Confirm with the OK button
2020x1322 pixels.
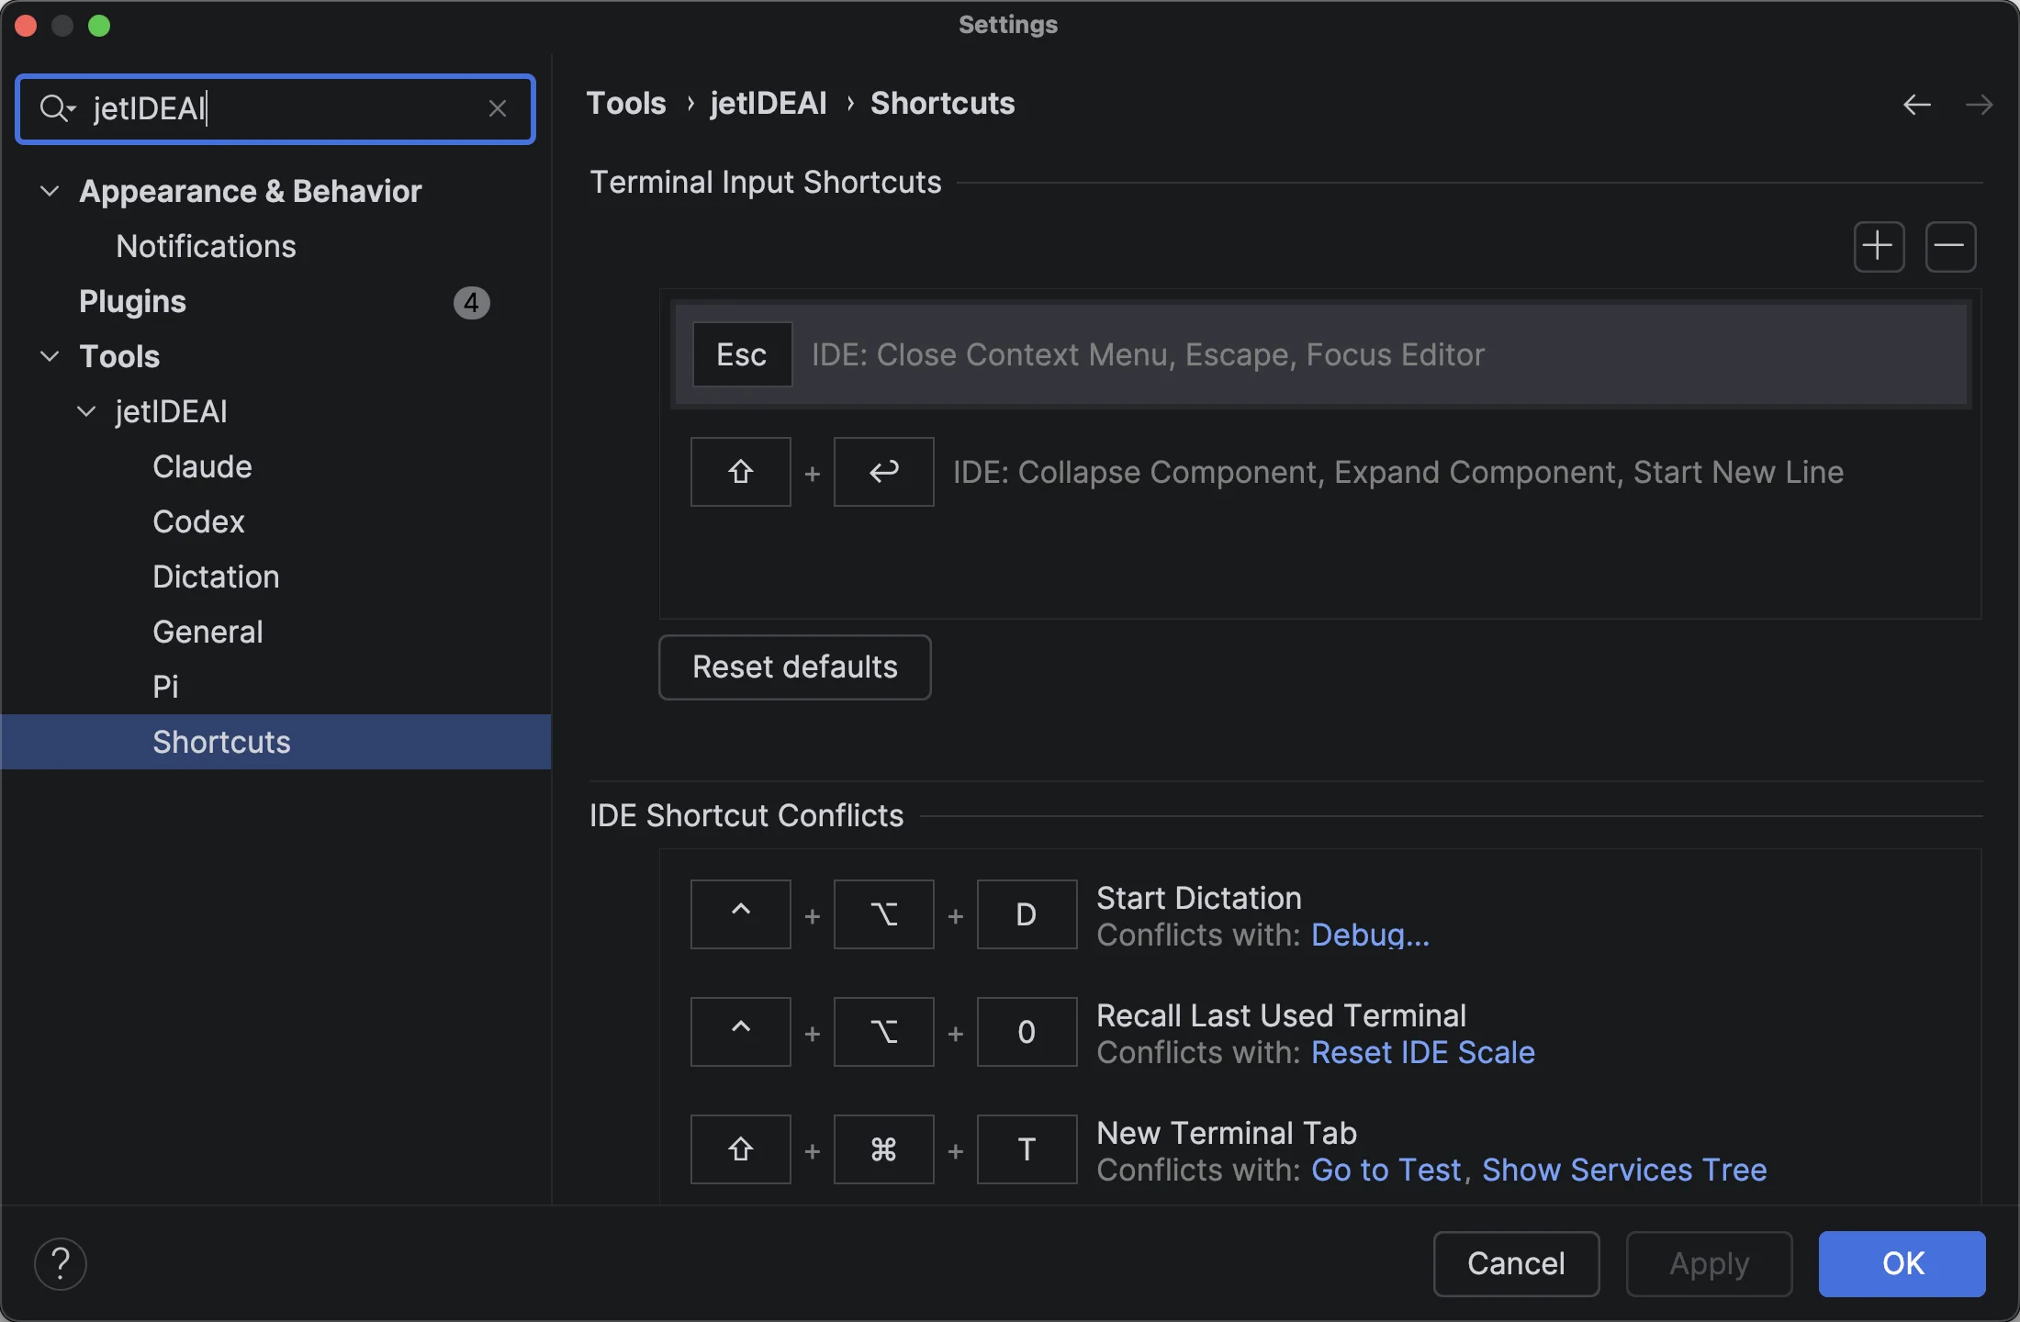point(1902,1263)
